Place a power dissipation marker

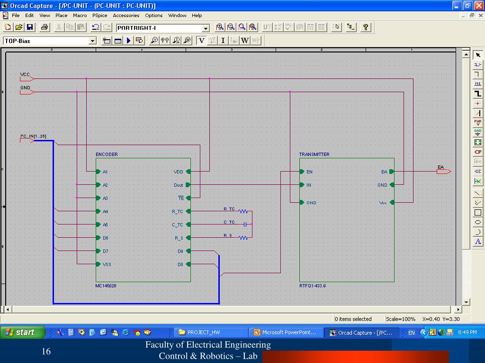tap(187, 41)
